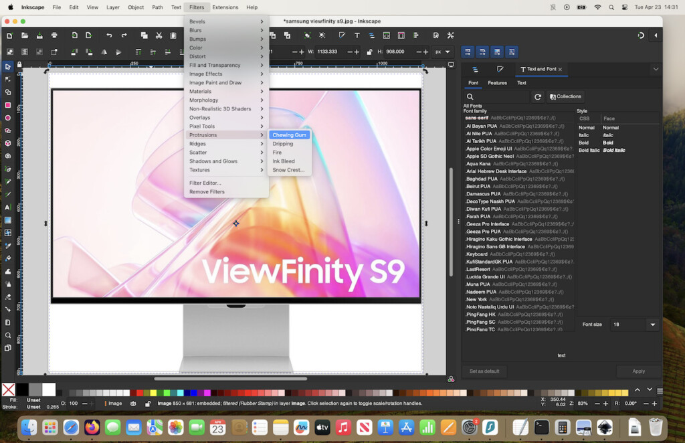Click the font search field
The image size is (685, 443).
496,96
